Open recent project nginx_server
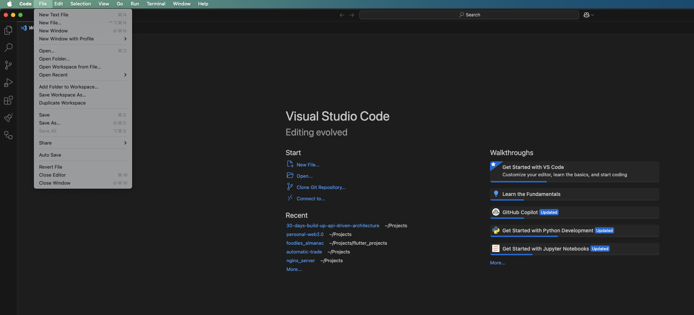This screenshot has width=694, height=315. (301, 260)
